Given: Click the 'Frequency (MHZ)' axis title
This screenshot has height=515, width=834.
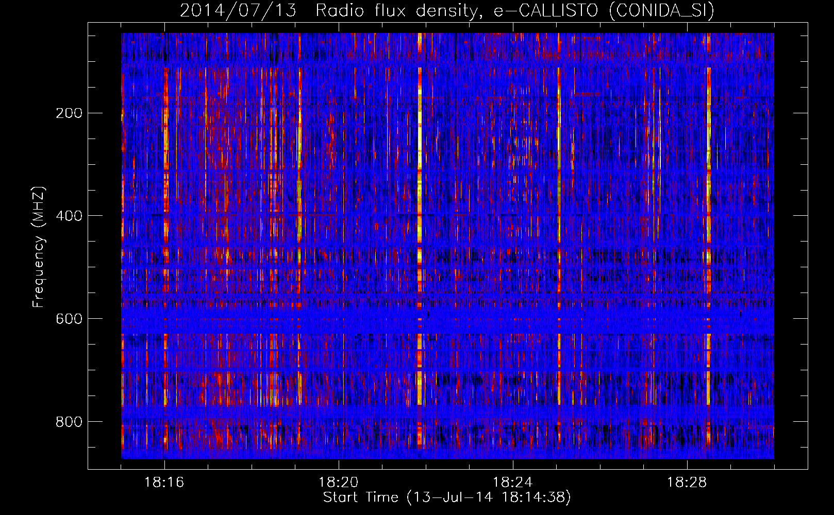Looking at the screenshot, I should tap(39, 247).
